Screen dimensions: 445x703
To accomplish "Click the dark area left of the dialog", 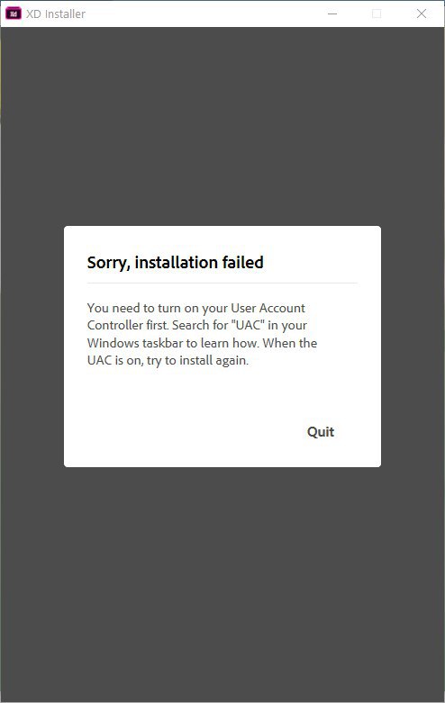I will click(32, 347).
